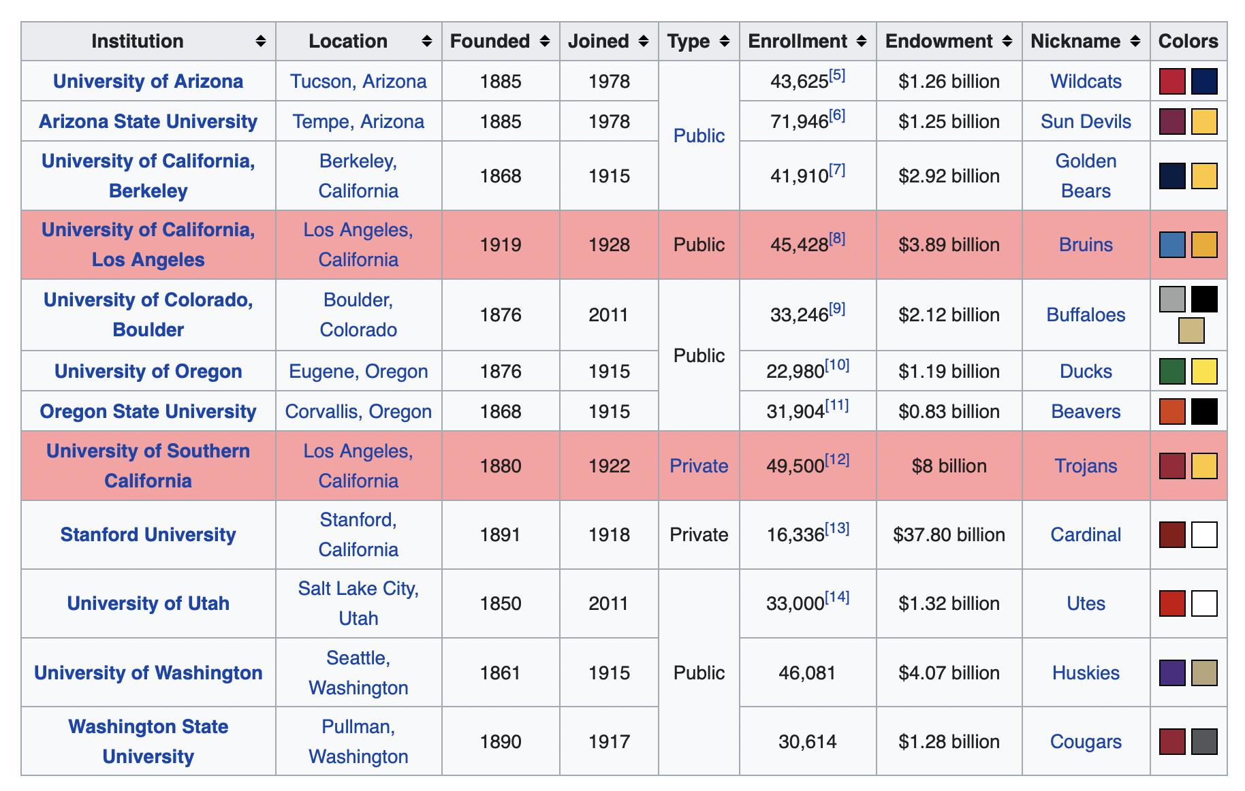The image size is (1245, 791).
Task: Follow Boulder, Colorado location link
Action: 358,314
